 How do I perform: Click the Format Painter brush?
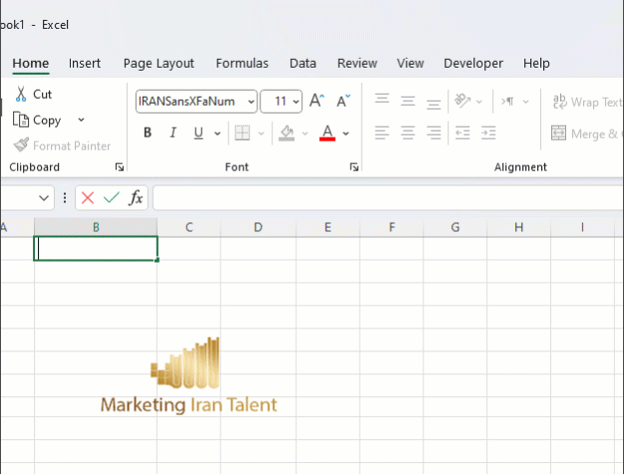click(x=21, y=145)
